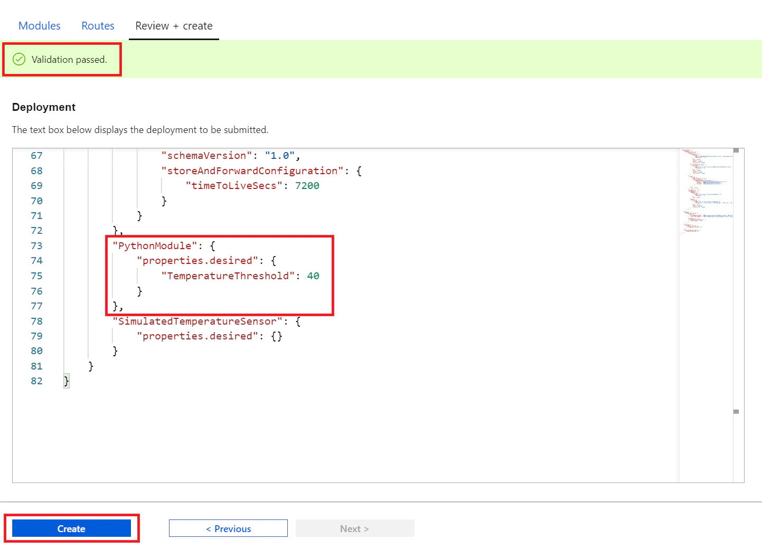762x549 pixels.
Task: Click the code minimap preview
Action: (x=706, y=191)
